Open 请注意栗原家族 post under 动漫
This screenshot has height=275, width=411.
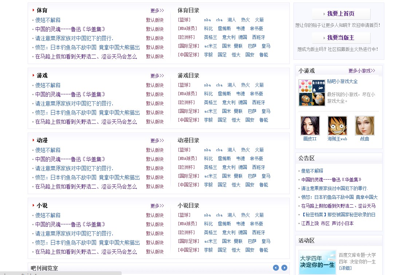point(74,168)
